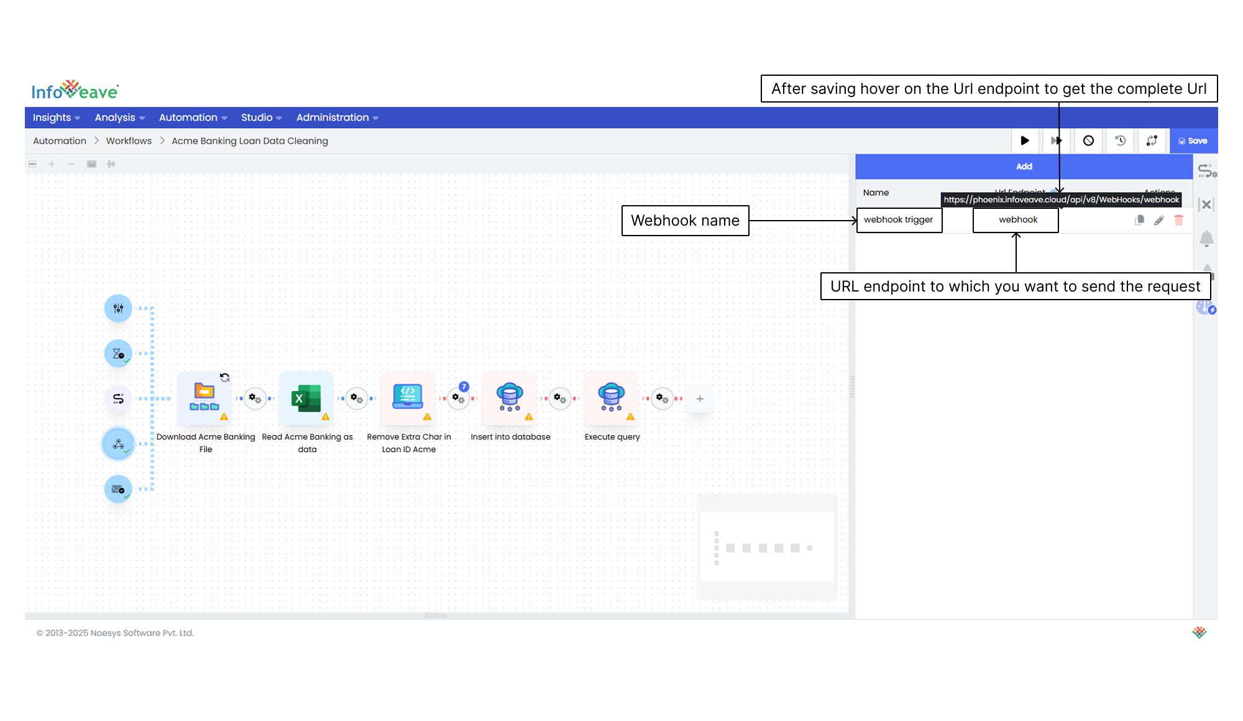Open the sliders settings trigger icon
The width and height of the screenshot is (1243, 721).
pyautogui.click(x=118, y=308)
